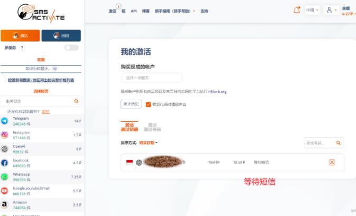The width and height of the screenshot is (356, 216).
Task: Select the OpenAI service icon in sidebar
Action: click(5, 149)
